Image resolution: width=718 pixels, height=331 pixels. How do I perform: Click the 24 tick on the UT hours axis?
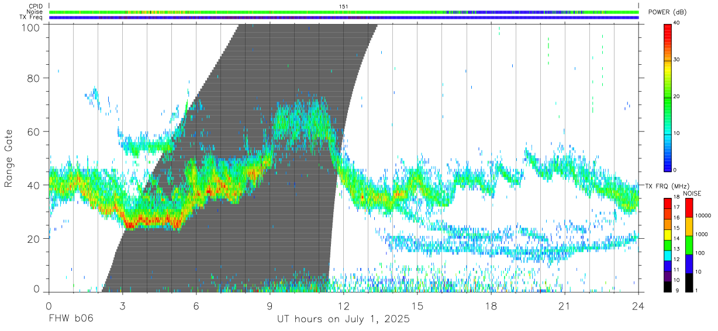pyautogui.click(x=638, y=306)
